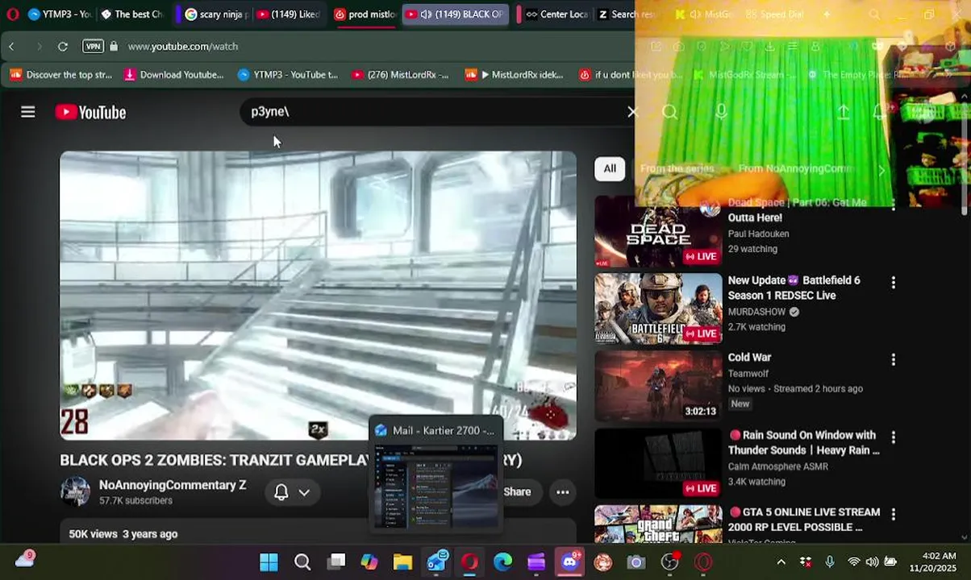Open Cold War video thumbnail
Viewport: 971px width, 580px height.
658,387
